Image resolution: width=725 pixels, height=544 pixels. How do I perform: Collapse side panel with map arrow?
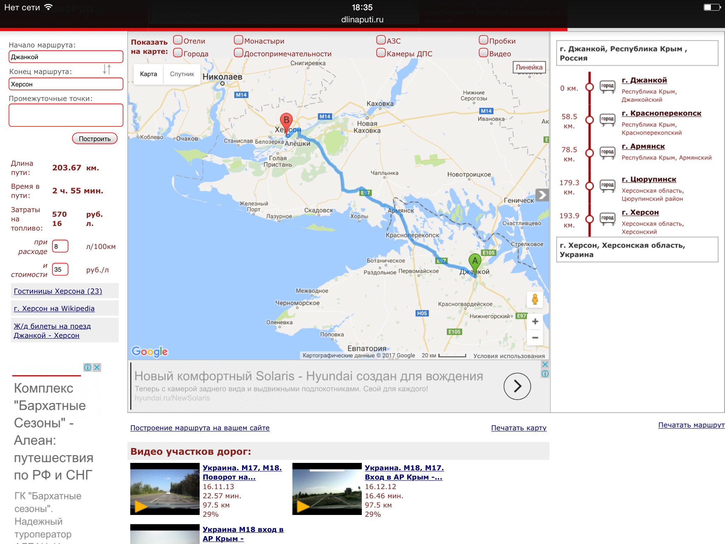tap(542, 195)
